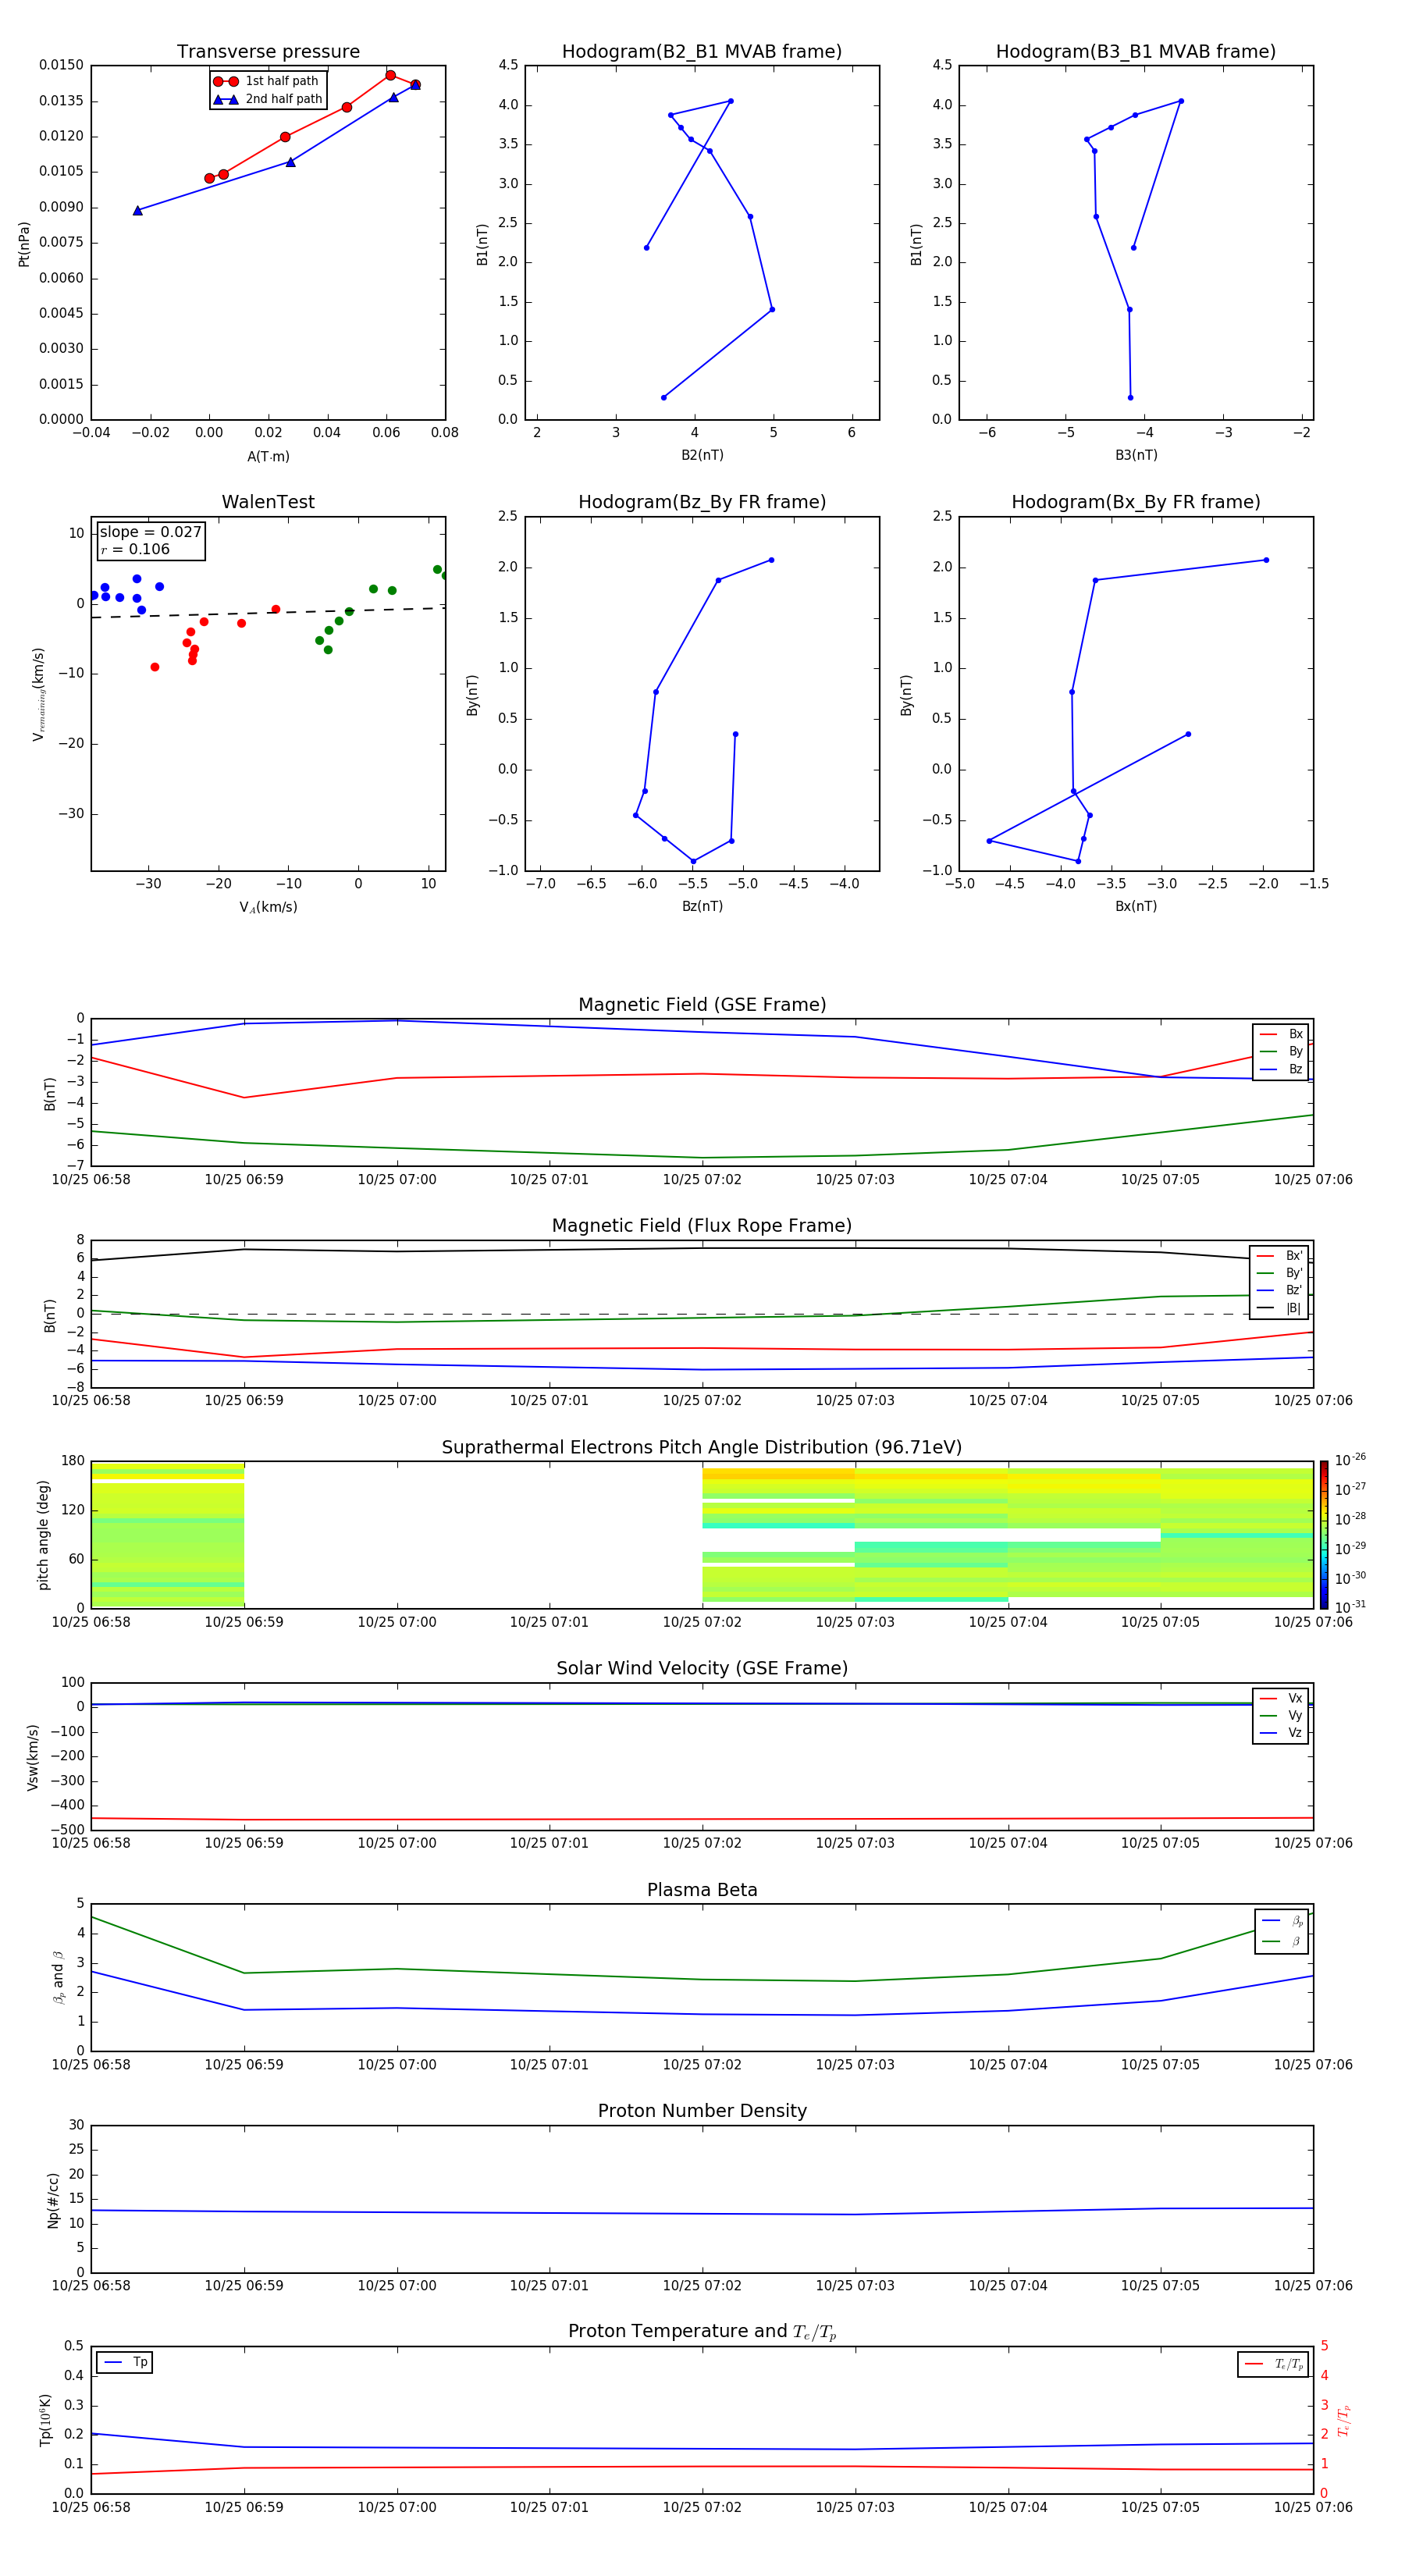This screenshot has height=2576, width=1405.
Task: Click the |B| legend entry in Flux Rope panel
Action: tap(1279, 1308)
